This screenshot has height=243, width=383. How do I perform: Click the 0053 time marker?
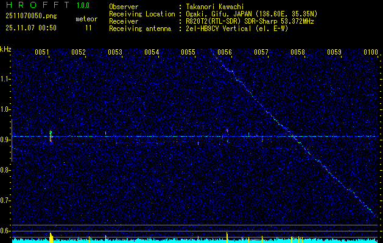point(115,53)
